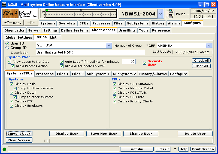This screenshot has width=218, height=154.
Task: Click the green status indicator light
Action: (x=4, y=149)
